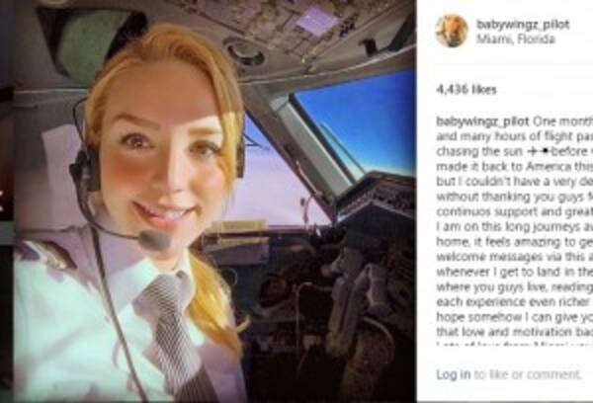Show who liked via 4,436 likes
This screenshot has width=593, height=403.
tap(466, 90)
